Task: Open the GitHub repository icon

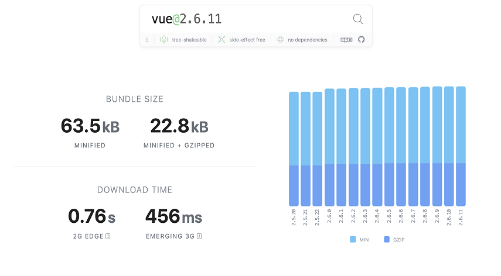Action: pos(362,40)
